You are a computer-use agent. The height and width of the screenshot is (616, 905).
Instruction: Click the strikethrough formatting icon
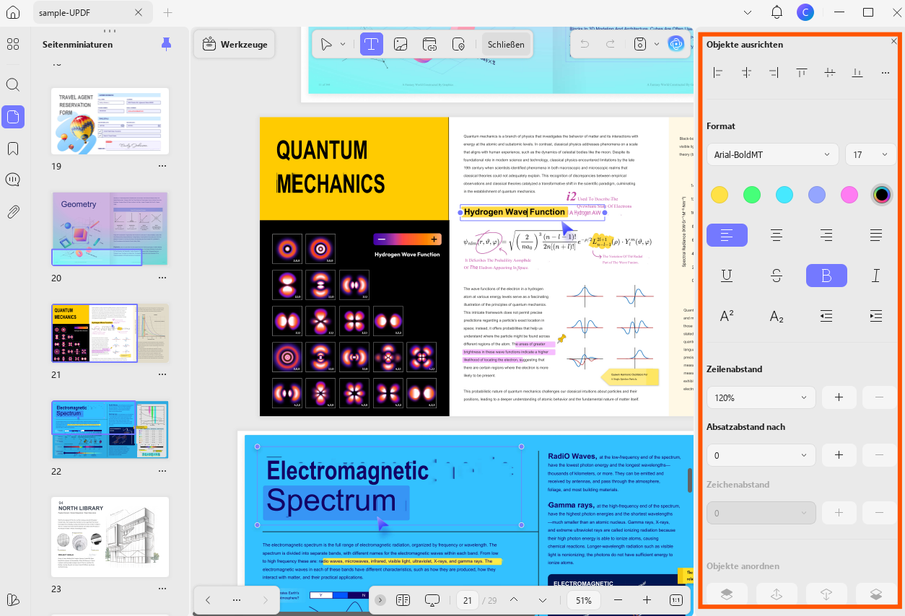pyautogui.click(x=777, y=276)
